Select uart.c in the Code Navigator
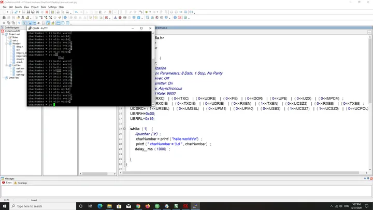Image resolution: width=373 pixels, height=210 pixels. point(15,40)
